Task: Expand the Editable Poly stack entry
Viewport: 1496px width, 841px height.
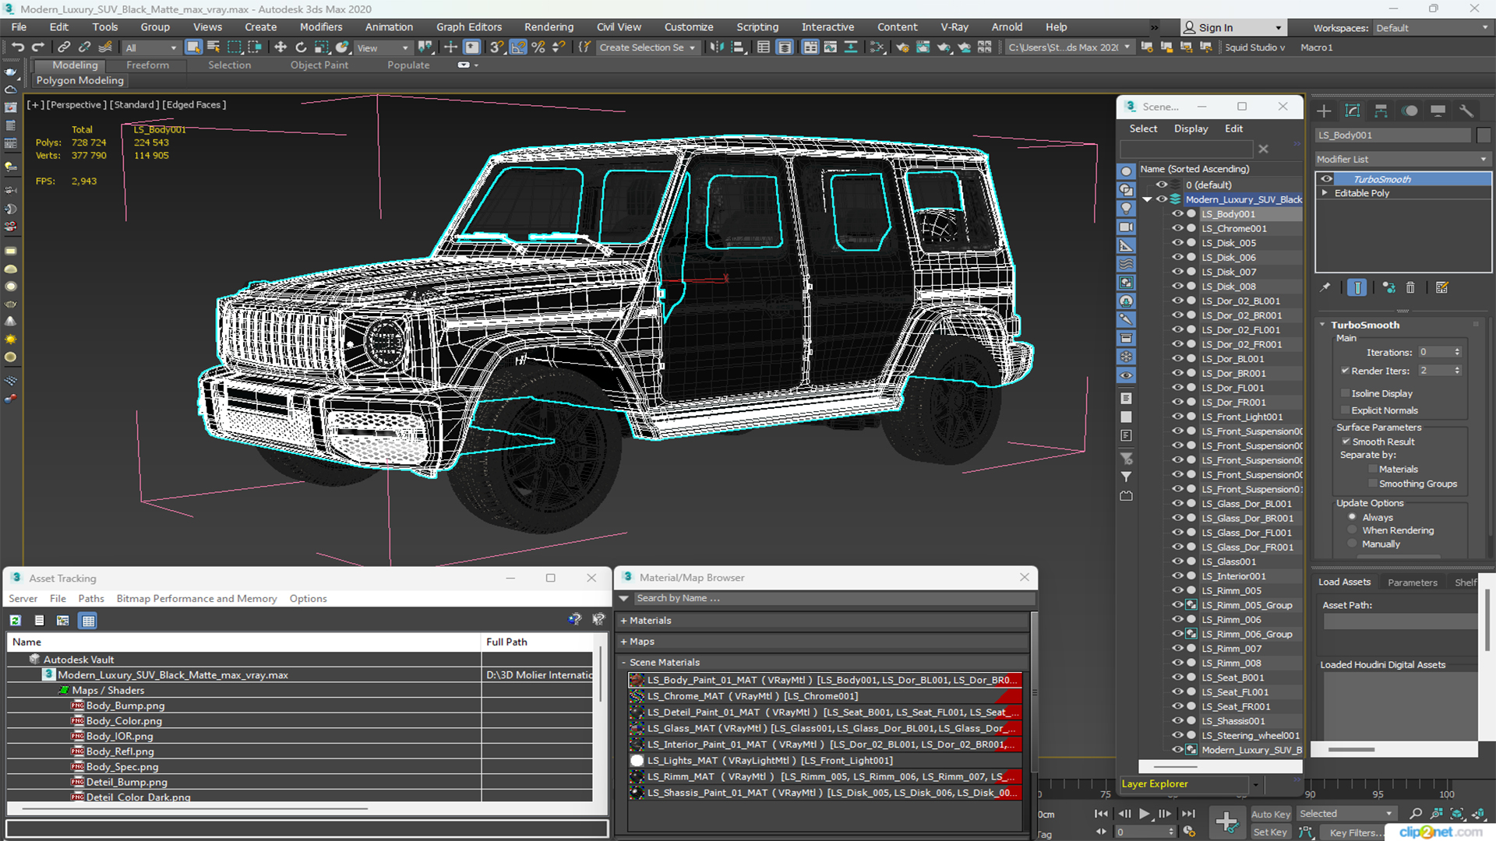Action: click(x=1325, y=193)
